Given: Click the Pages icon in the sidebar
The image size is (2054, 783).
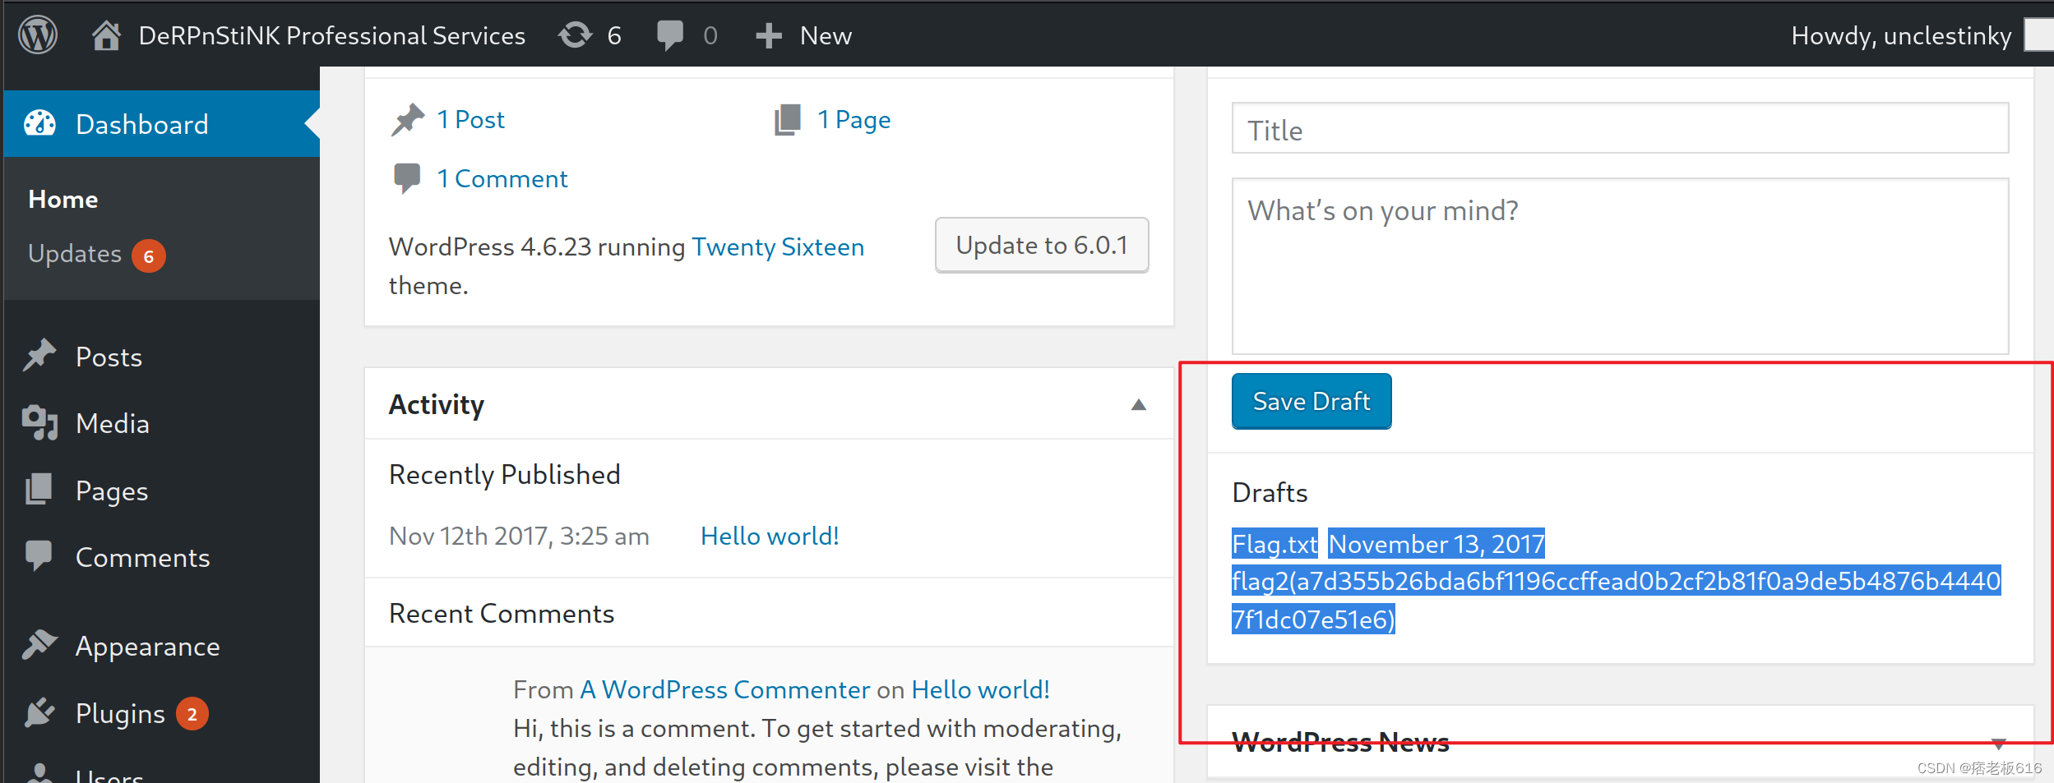Looking at the screenshot, I should point(39,489).
